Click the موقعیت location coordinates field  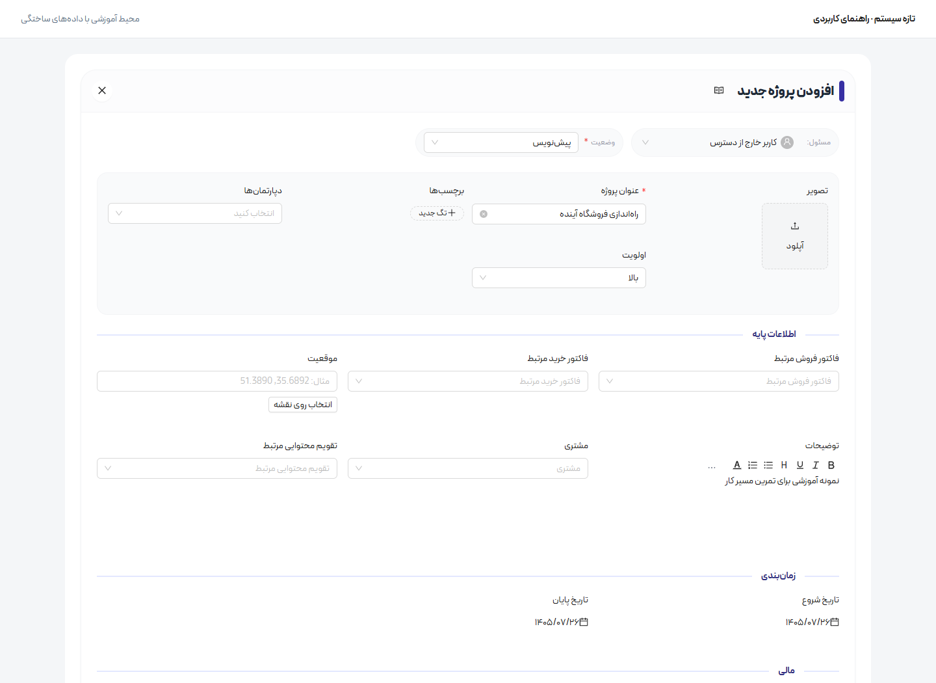click(x=217, y=381)
